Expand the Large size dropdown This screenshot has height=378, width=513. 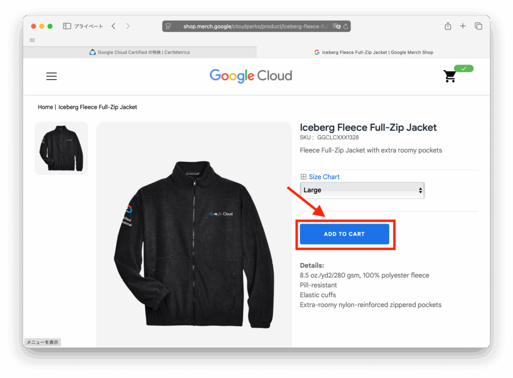point(362,191)
